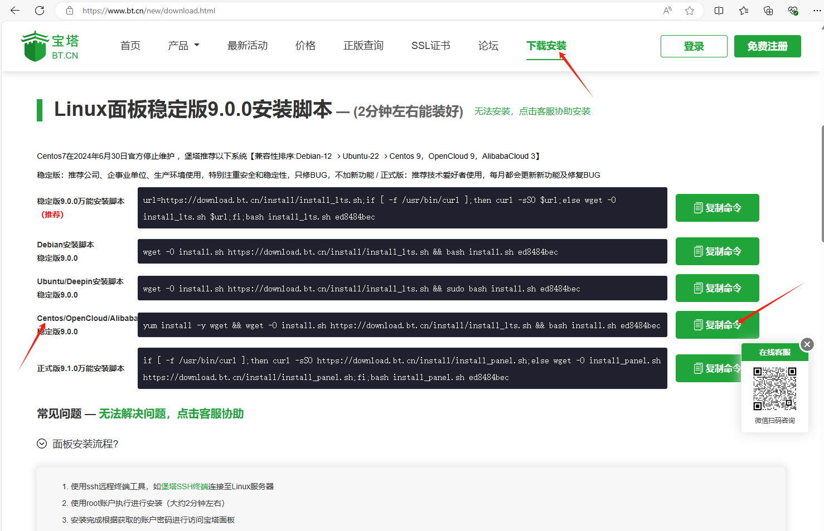
Task: Open the split screen icon
Action: pyautogui.click(x=719, y=11)
